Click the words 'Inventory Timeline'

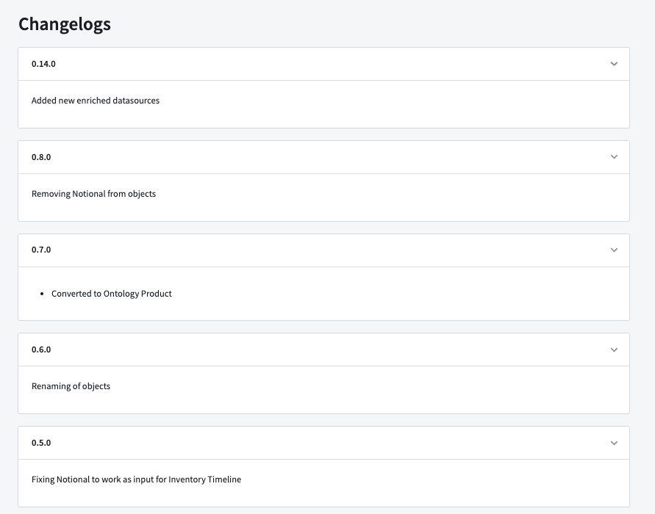(204, 479)
